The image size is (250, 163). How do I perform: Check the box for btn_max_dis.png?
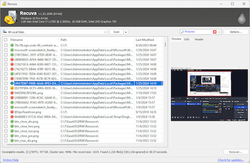pyautogui.click(x=6, y=140)
